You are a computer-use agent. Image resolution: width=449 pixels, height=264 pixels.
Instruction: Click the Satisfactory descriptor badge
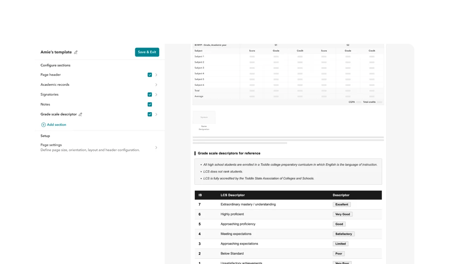(344, 234)
